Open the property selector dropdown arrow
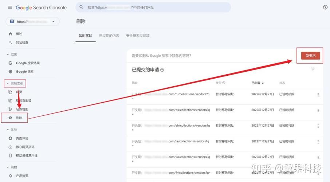Viewport: 330px width, 182px height. pyautogui.click(x=53, y=21)
